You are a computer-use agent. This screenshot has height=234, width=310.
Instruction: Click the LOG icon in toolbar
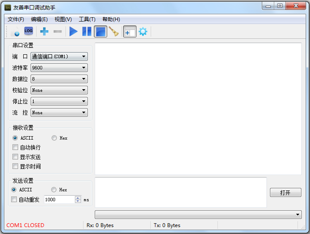[28, 31]
